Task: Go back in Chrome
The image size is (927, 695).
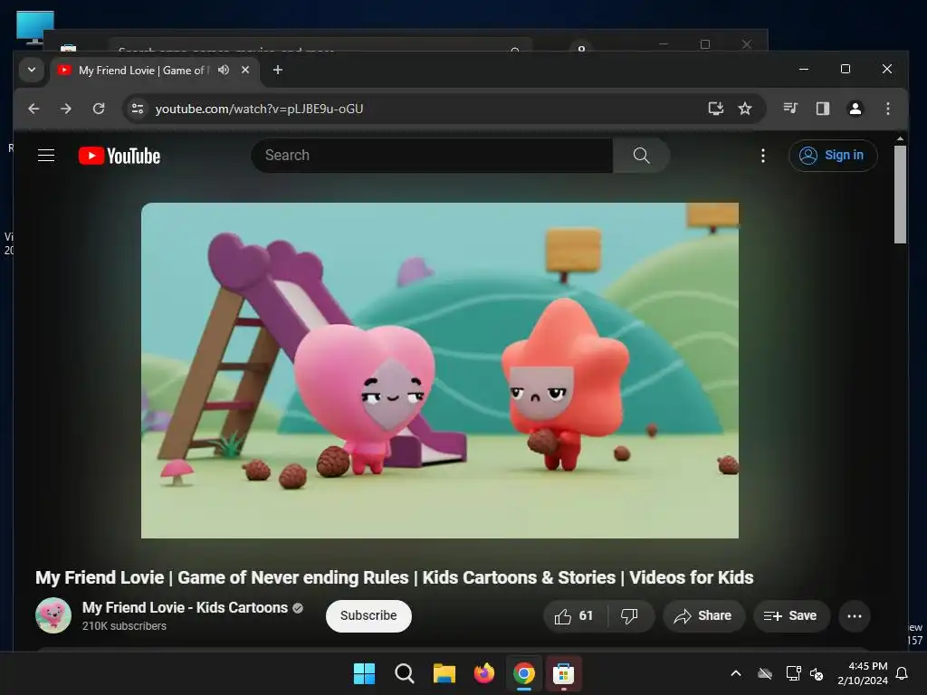Action: tap(33, 109)
